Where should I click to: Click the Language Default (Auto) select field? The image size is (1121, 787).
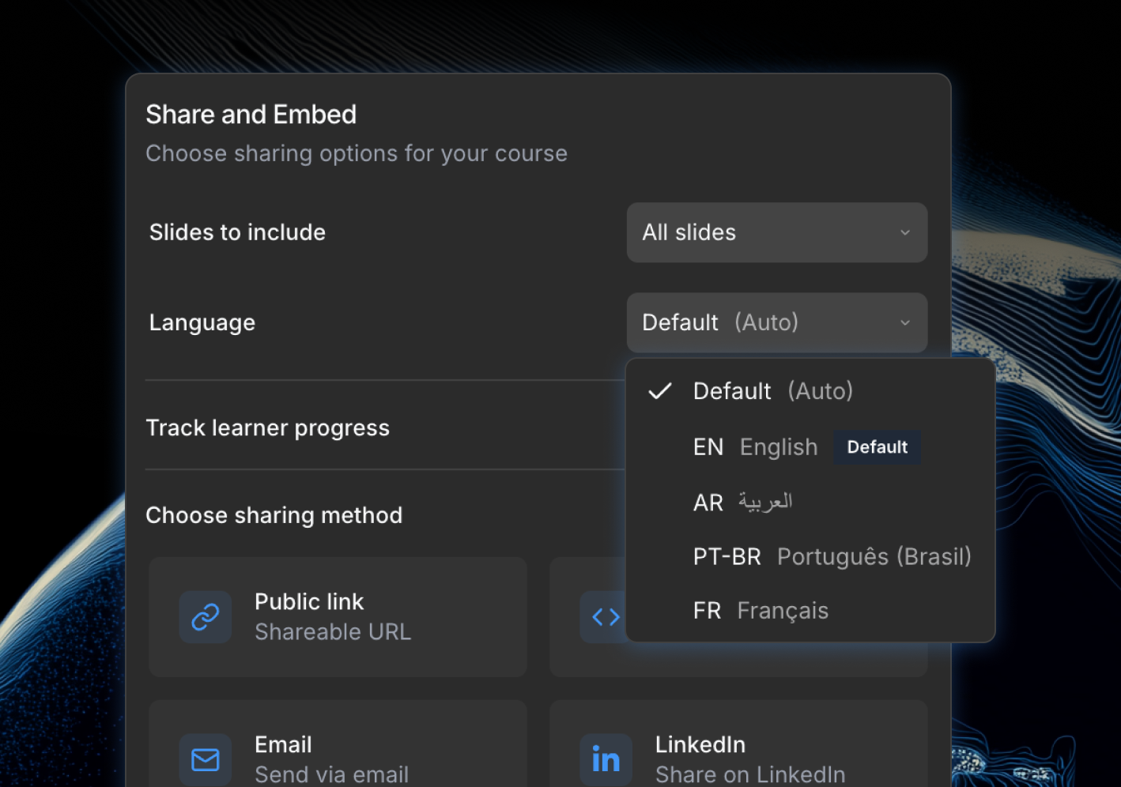[776, 322]
